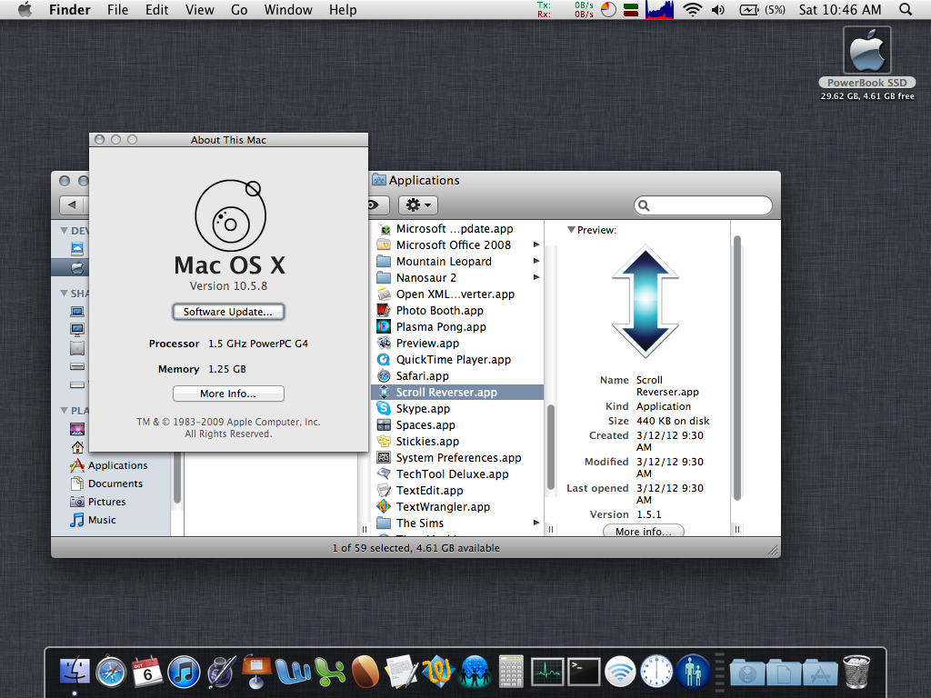Collapse the DEVICES sidebar section

[65, 230]
